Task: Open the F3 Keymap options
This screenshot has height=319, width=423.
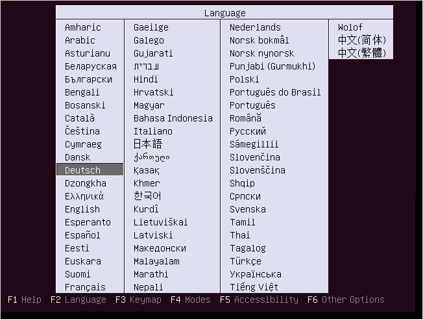Action: [138, 300]
